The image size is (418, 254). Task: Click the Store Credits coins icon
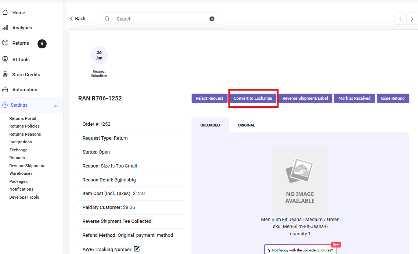point(5,74)
